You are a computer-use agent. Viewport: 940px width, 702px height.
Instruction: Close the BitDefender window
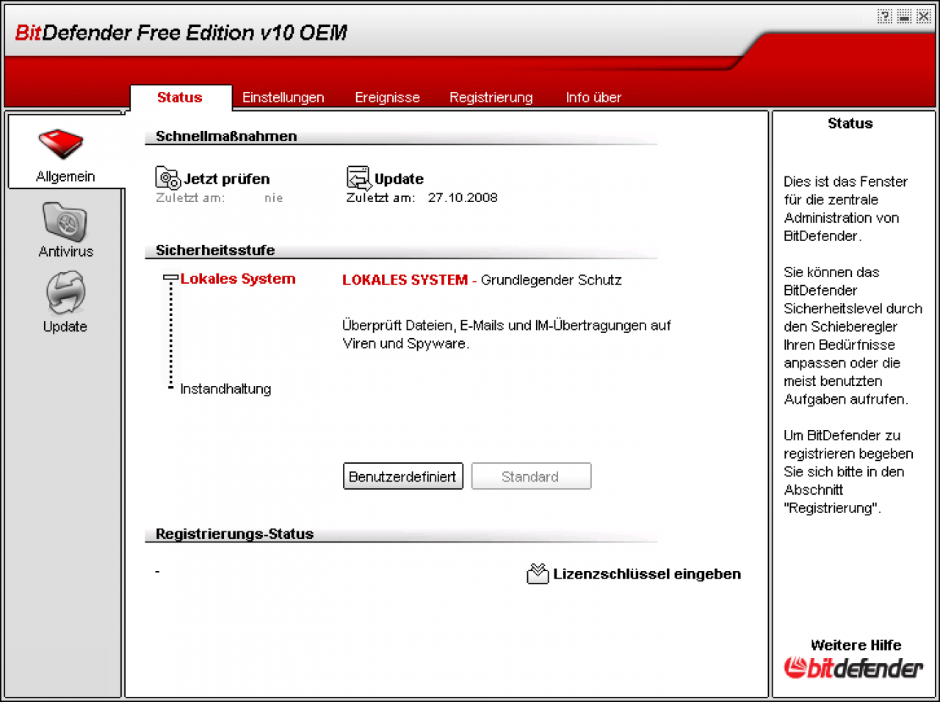click(924, 16)
